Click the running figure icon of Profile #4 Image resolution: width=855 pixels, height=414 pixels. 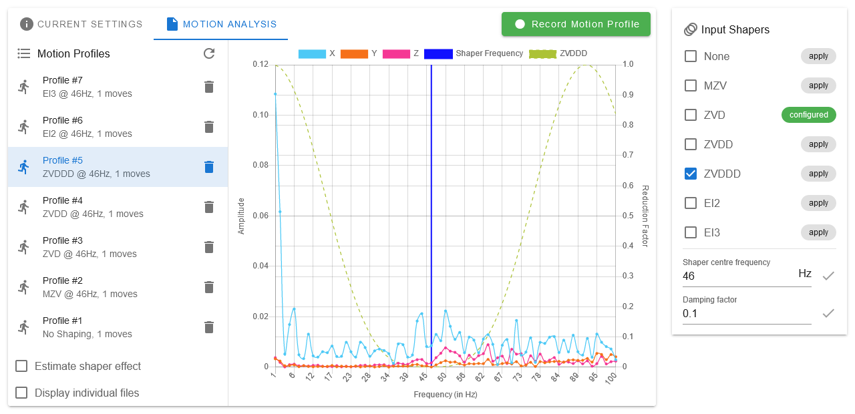(24, 207)
